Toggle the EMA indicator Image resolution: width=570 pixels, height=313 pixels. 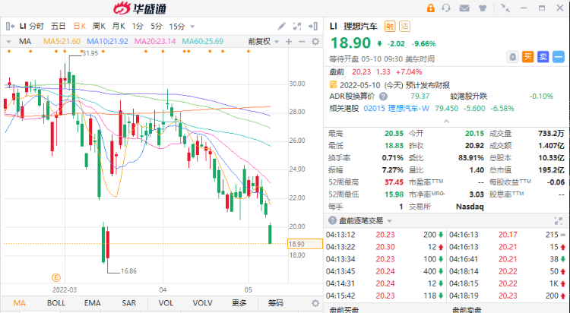[x=92, y=303]
